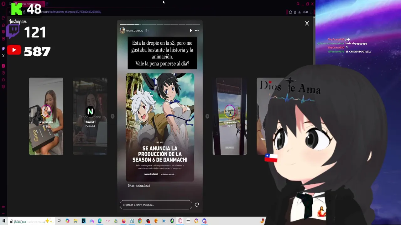This screenshot has height=225, width=401.
Task: Play the paused corxea_chanpuru story
Action: [x=191, y=30]
